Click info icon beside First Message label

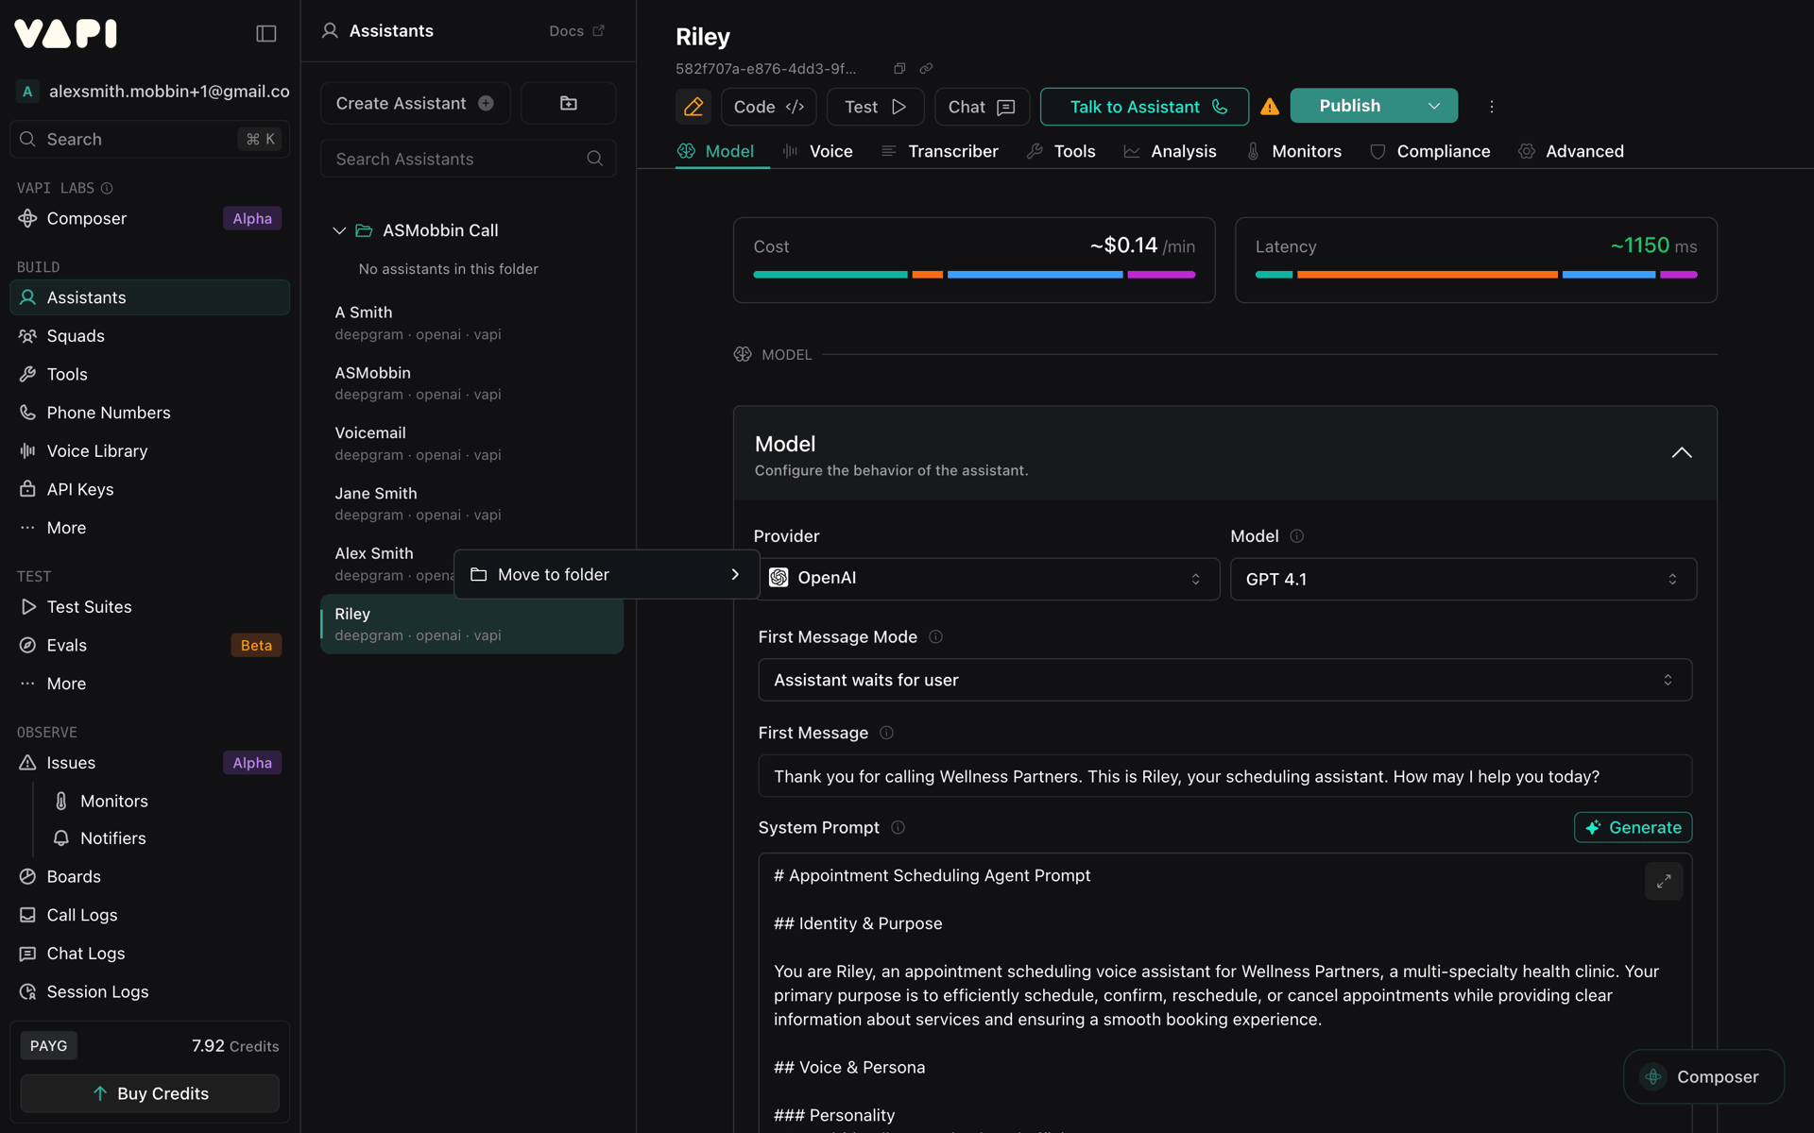tap(886, 733)
